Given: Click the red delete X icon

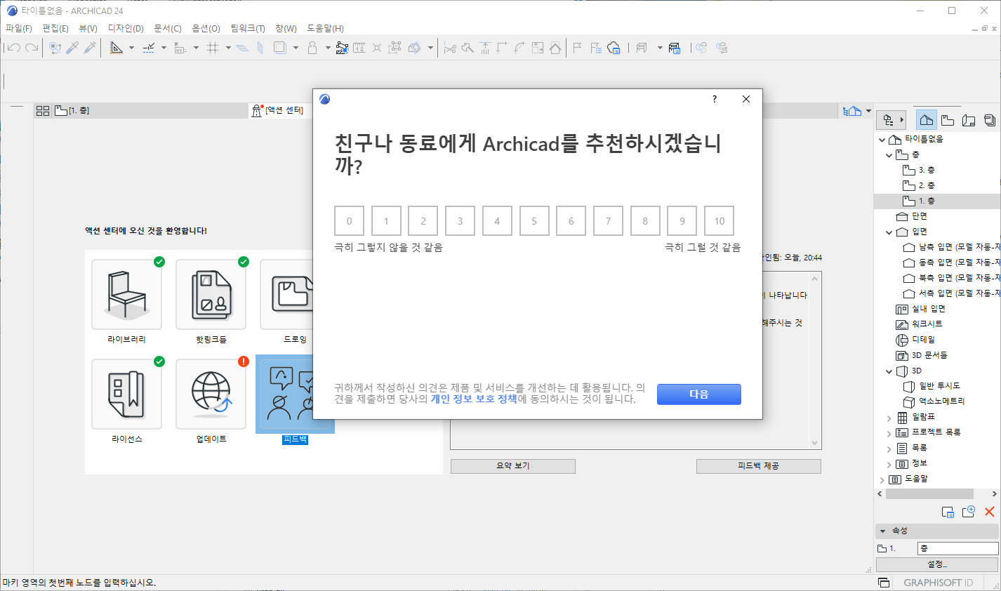Looking at the screenshot, I should coord(990,512).
